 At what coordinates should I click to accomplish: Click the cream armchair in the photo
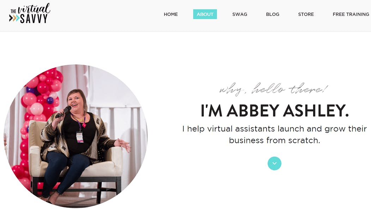(76, 160)
